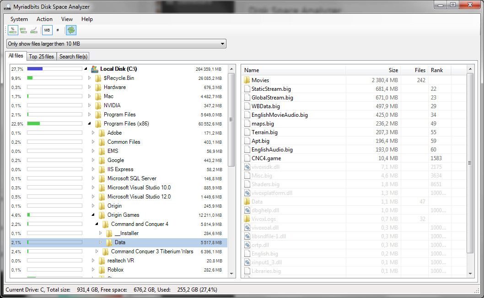Click the Mac folder icon

[x=98, y=96]
